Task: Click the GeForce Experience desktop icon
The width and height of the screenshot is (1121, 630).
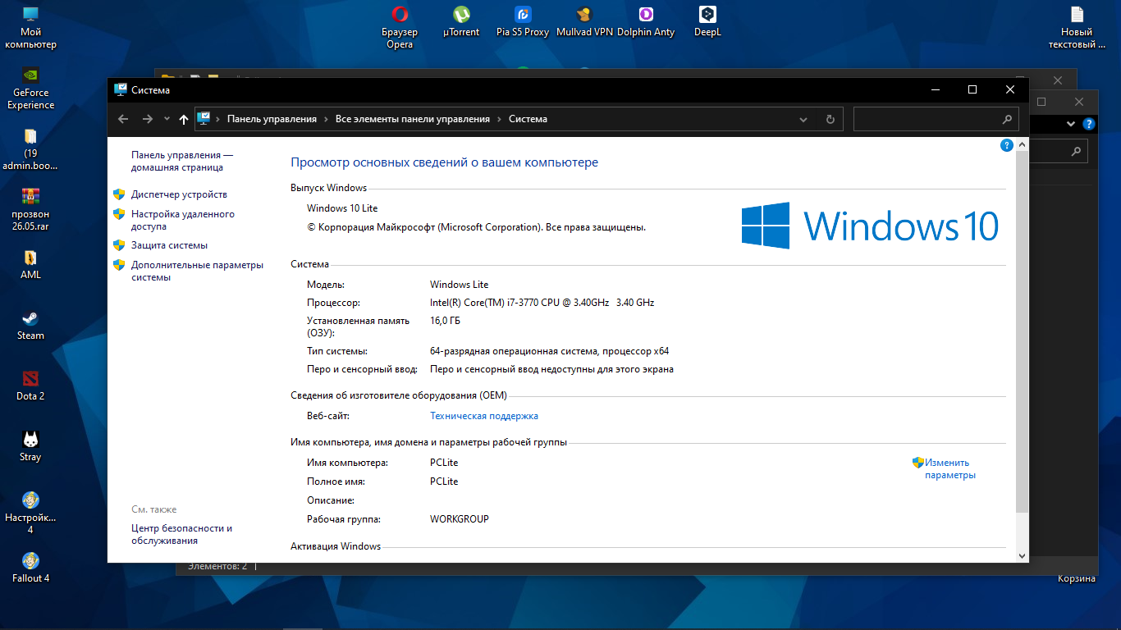Action: click(x=30, y=76)
